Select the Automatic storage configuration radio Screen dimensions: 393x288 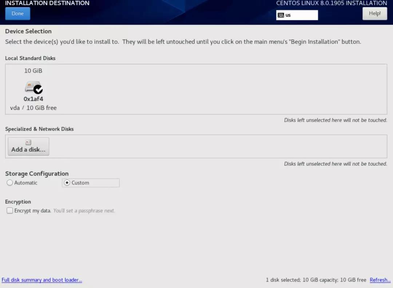22,183
